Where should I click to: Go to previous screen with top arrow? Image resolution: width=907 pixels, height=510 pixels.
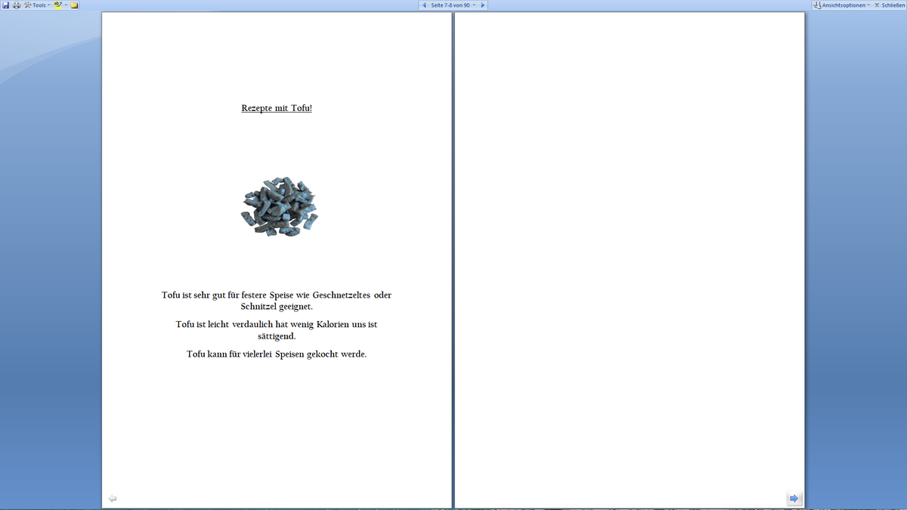pyautogui.click(x=424, y=5)
